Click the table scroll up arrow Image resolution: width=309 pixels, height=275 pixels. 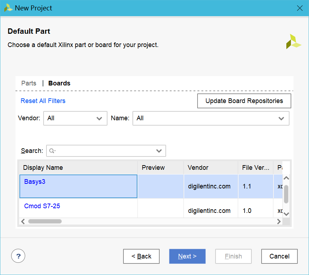[286, 178]
